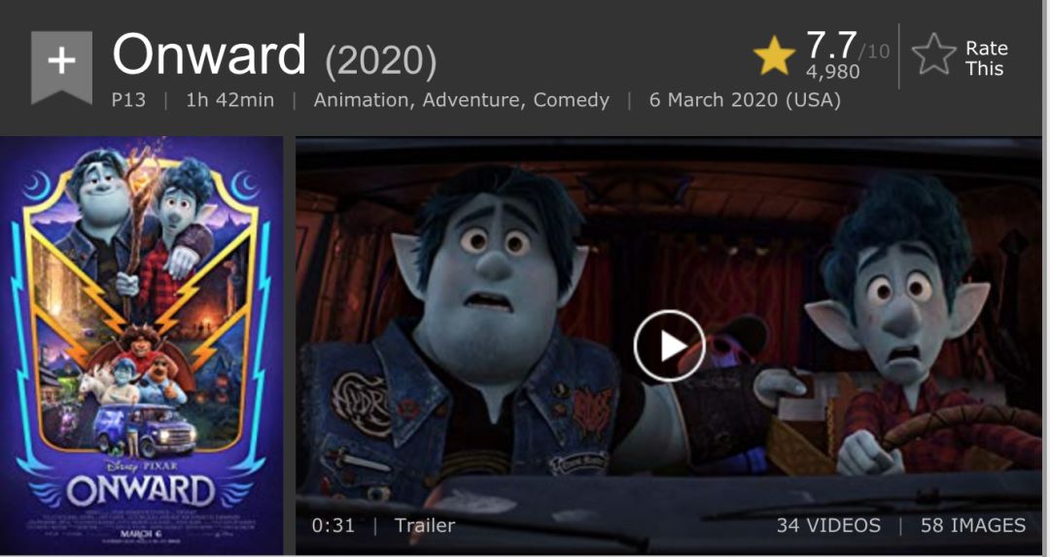Click the (2020) year link
Screen dimensions: 1050x557
point(381,61)
